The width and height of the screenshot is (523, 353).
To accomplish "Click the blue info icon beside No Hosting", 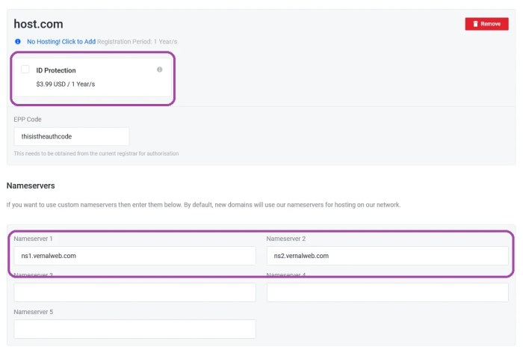I will (x=18, y=41).
